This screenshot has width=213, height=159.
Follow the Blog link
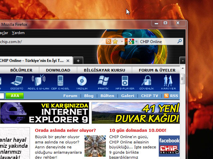point(89,96)
